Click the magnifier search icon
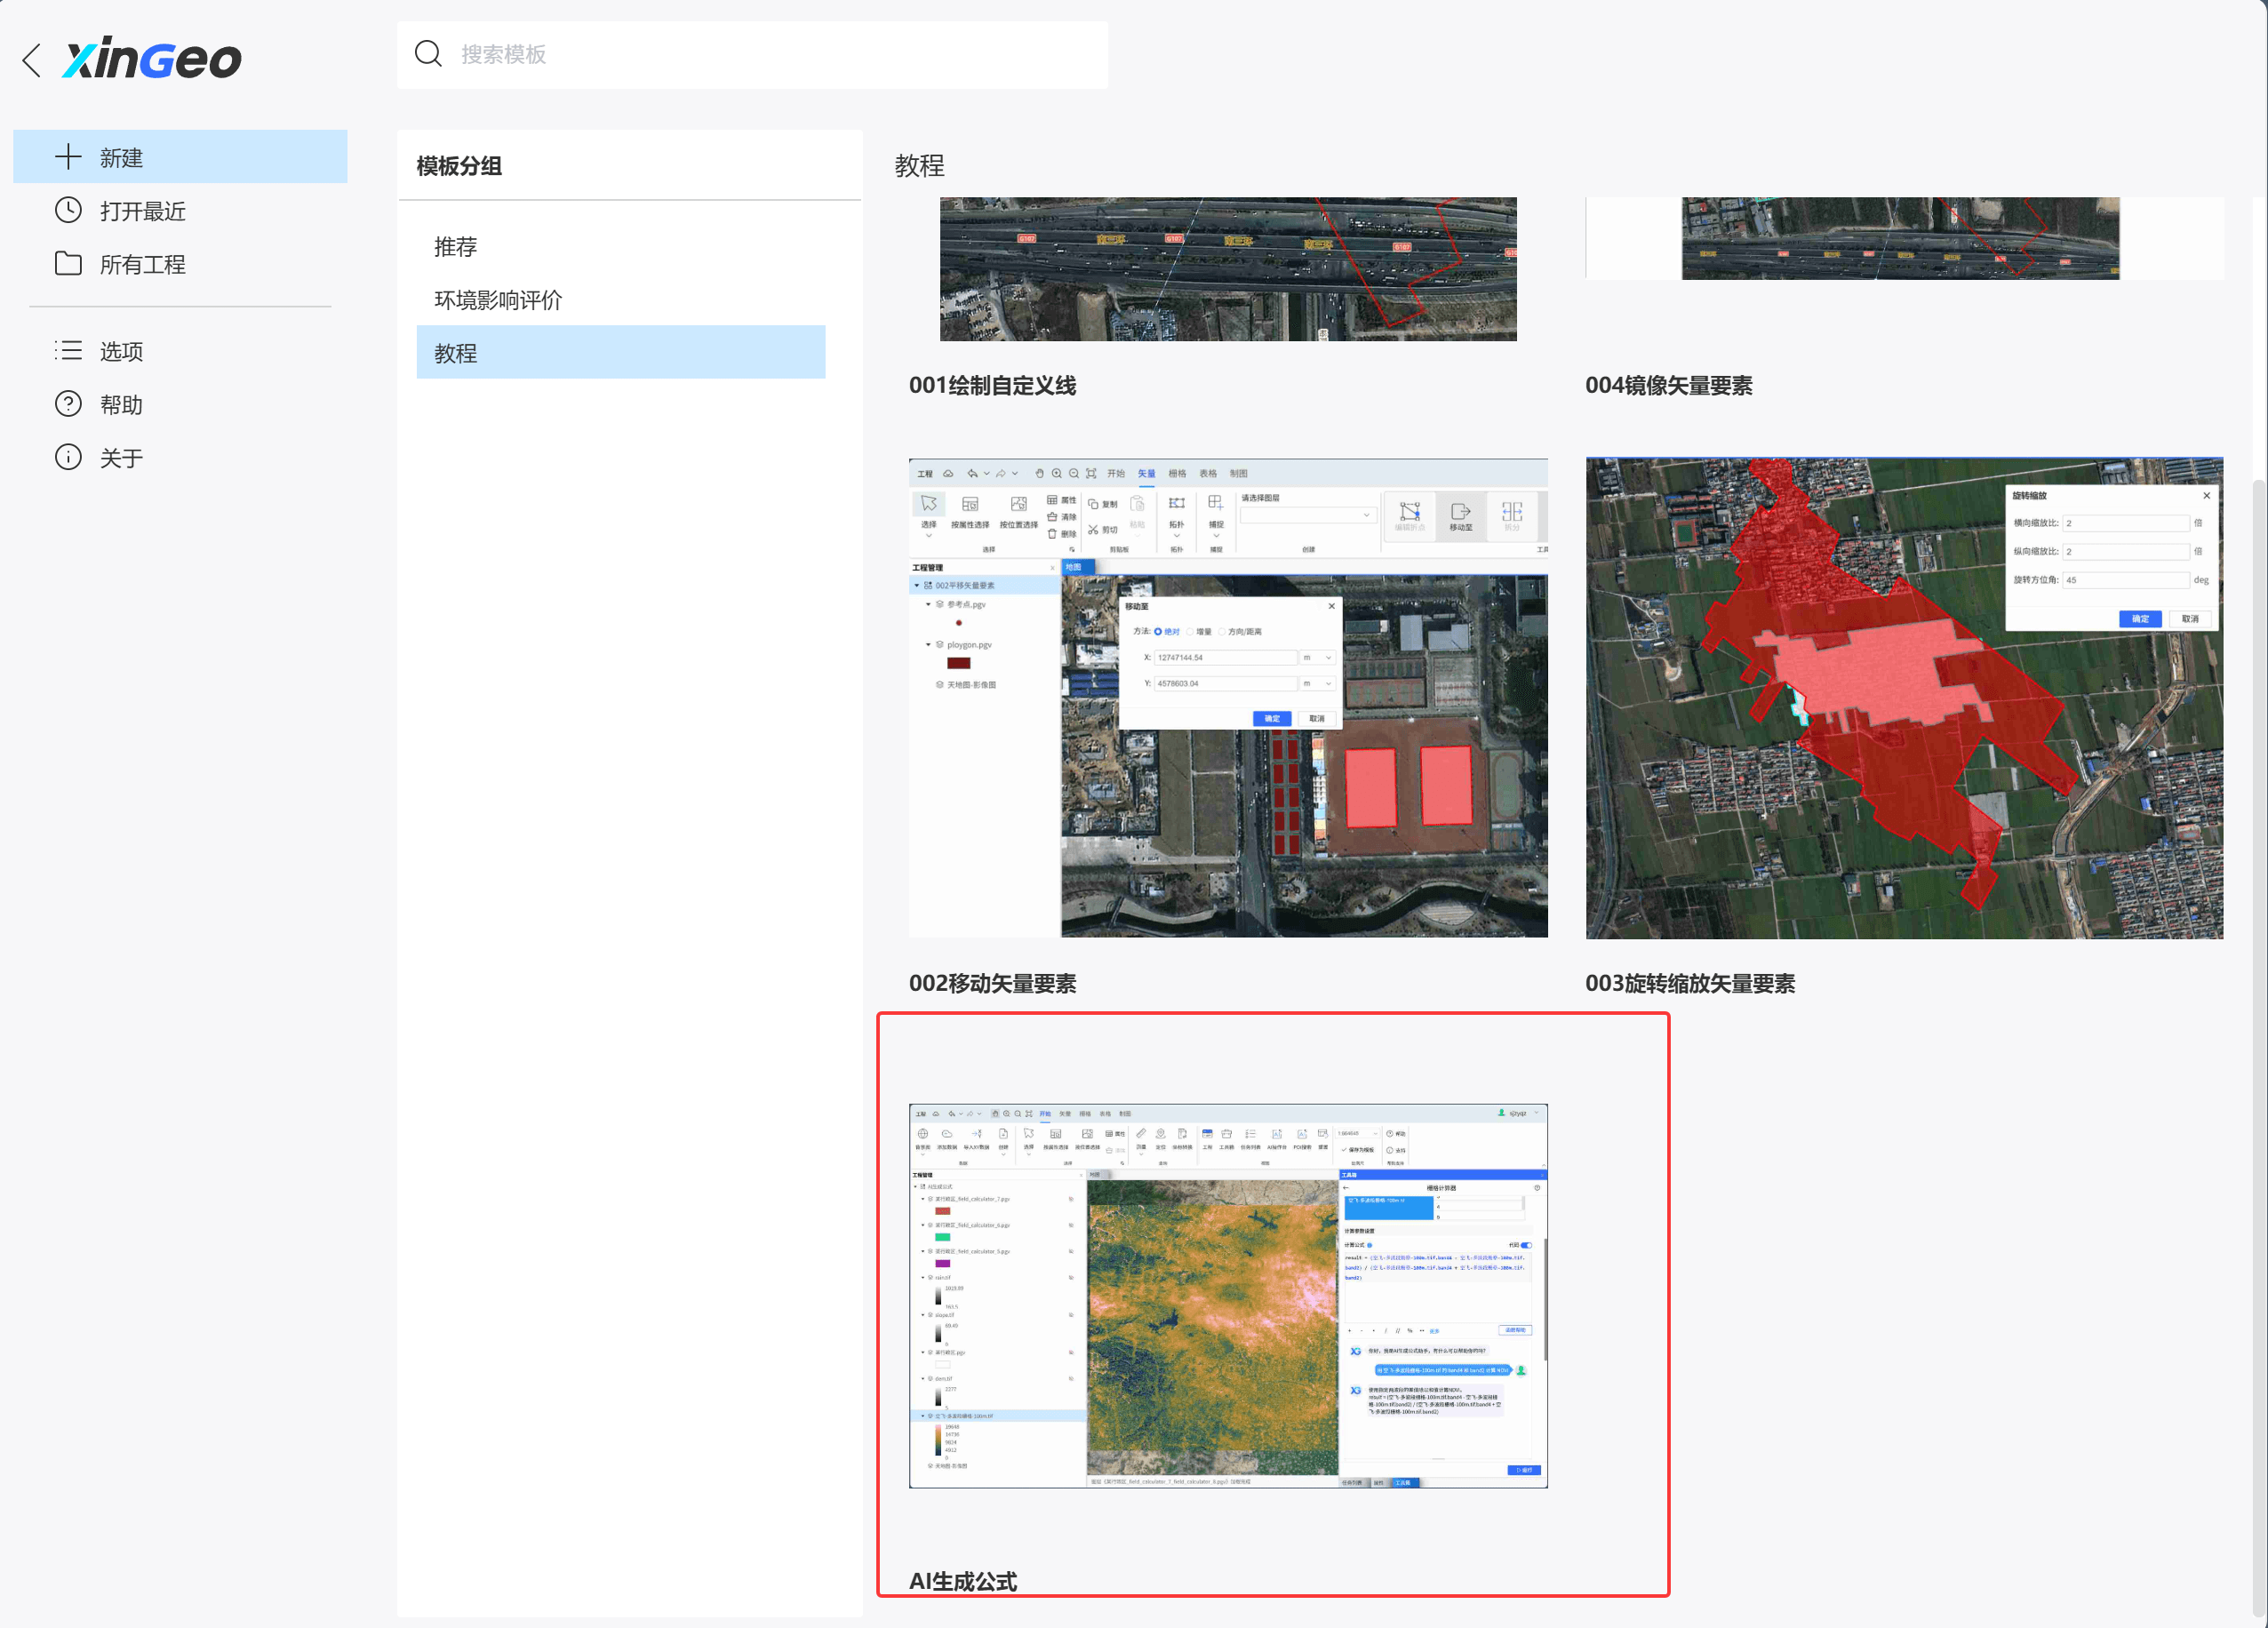The image size is (2268, 1628). click(428, 54)
